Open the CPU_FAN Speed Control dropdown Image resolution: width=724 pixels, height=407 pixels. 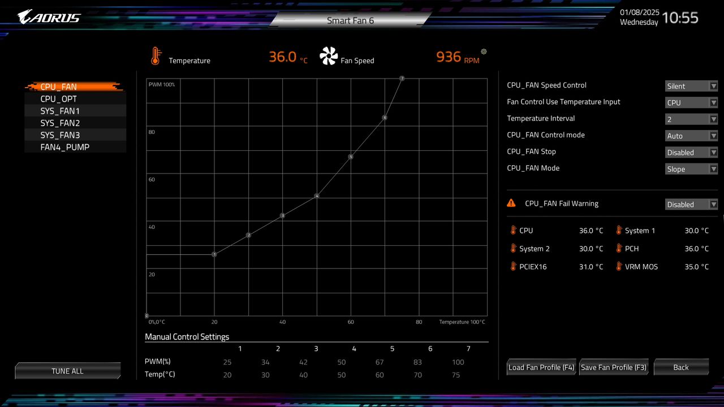[x=691, y=86]
